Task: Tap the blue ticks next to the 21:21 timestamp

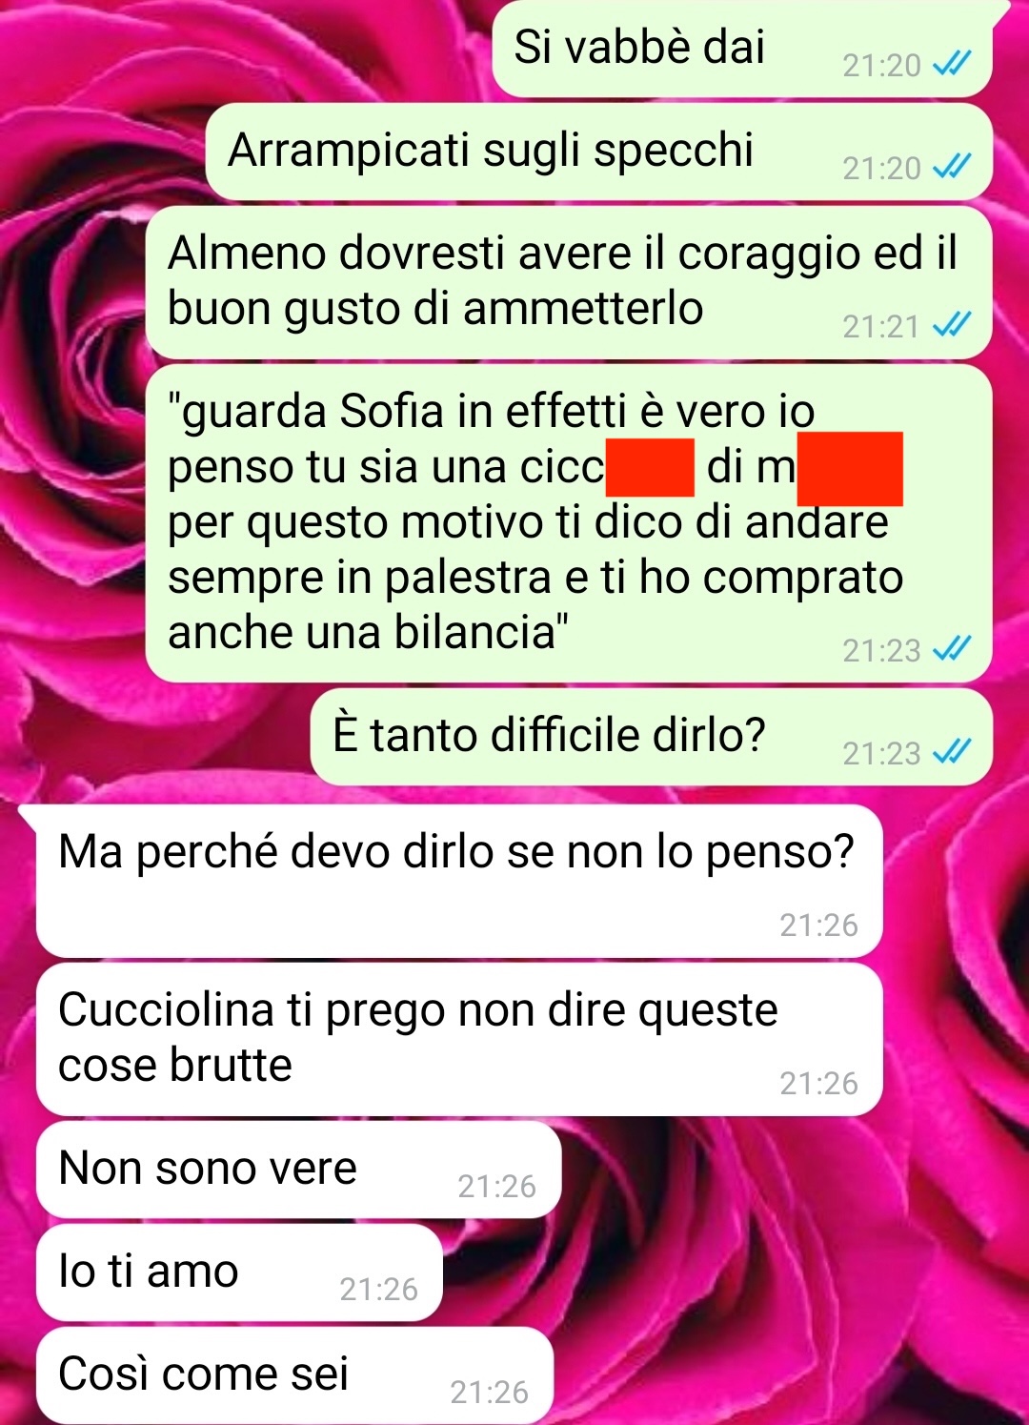Action: (x=951, y=326)
